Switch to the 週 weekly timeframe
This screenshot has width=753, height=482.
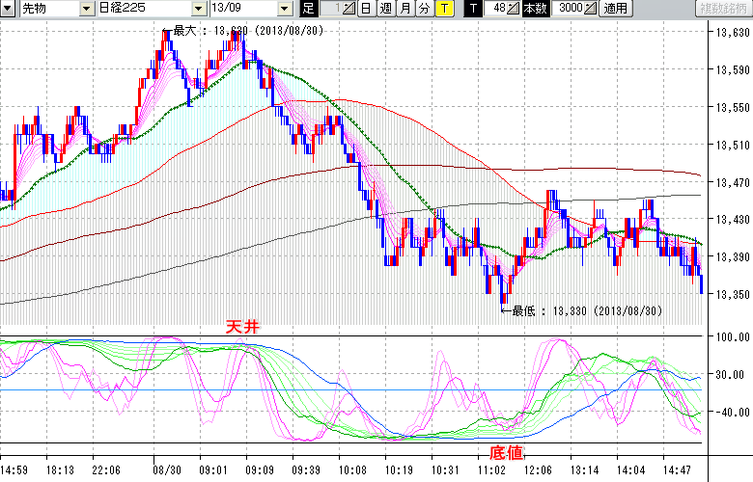click(x=385, y=9)
